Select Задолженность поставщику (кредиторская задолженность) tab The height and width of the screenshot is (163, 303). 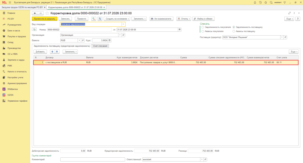click(62, 46)
